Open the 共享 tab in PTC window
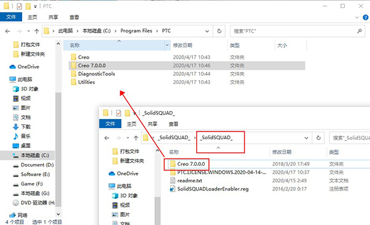The width and height of the screenshot is (370, 225). tap(53, 17)
